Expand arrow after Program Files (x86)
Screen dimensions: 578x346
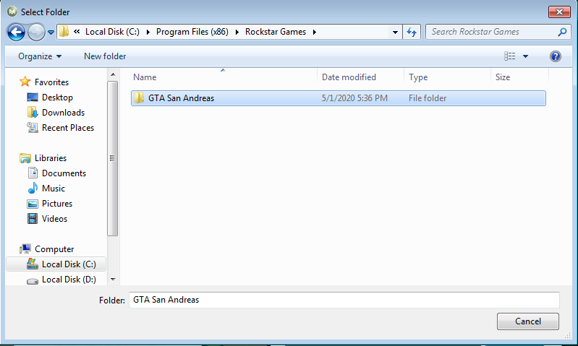click(x=237, y=32)
